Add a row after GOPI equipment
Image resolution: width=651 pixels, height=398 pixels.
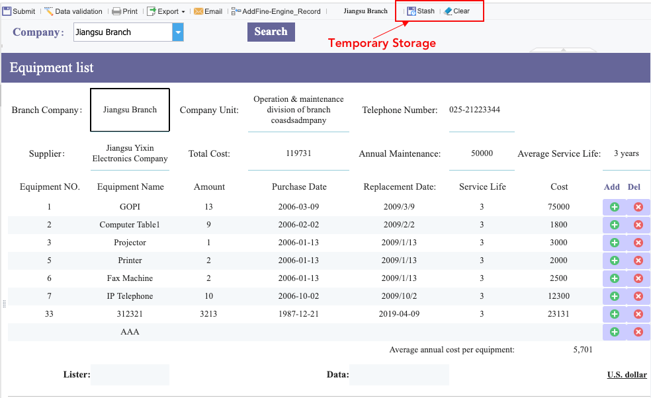[x=615, y=207]
